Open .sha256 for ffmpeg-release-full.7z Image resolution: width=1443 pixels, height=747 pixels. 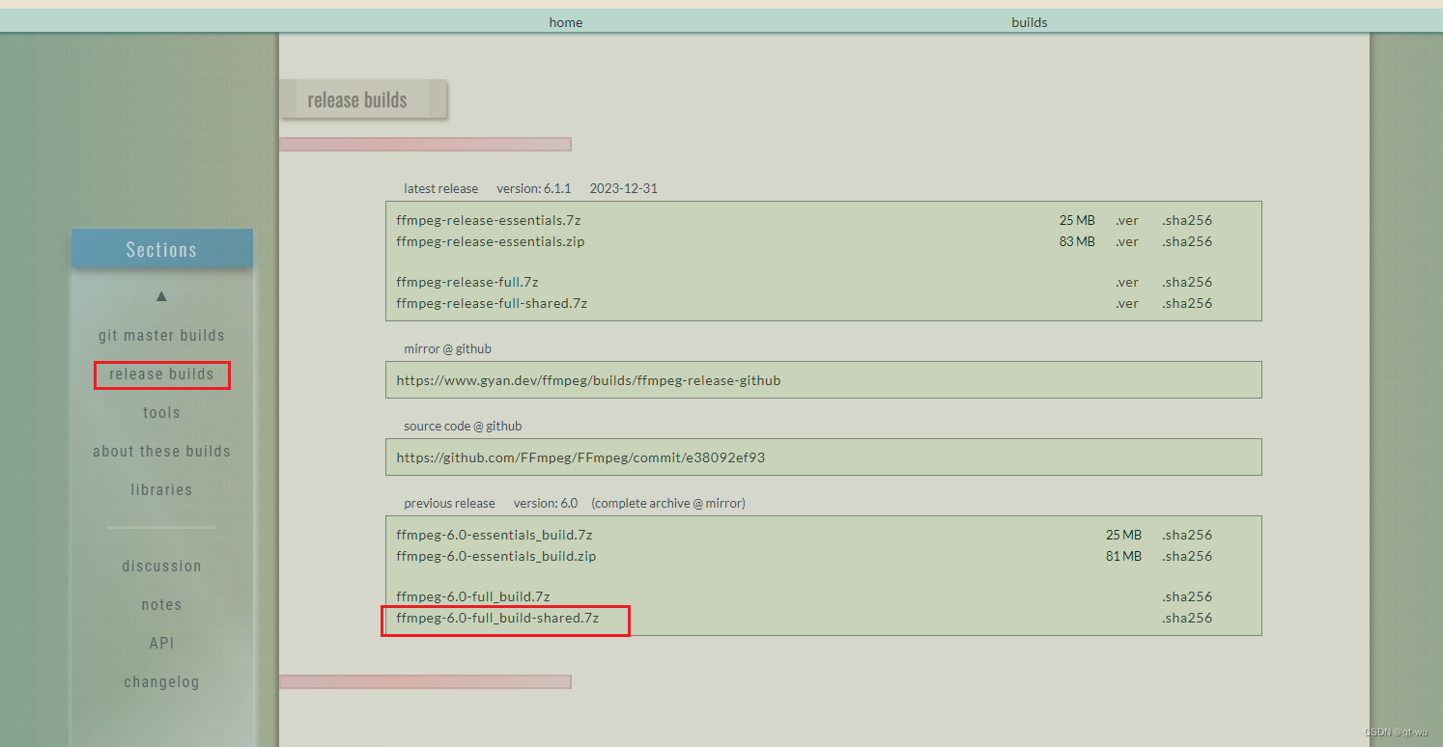[x=1187, y=283]
